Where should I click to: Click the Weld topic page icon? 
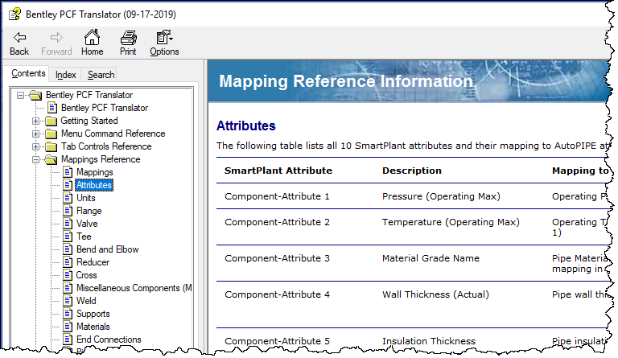pyautogui.click(x=68, y=301)
